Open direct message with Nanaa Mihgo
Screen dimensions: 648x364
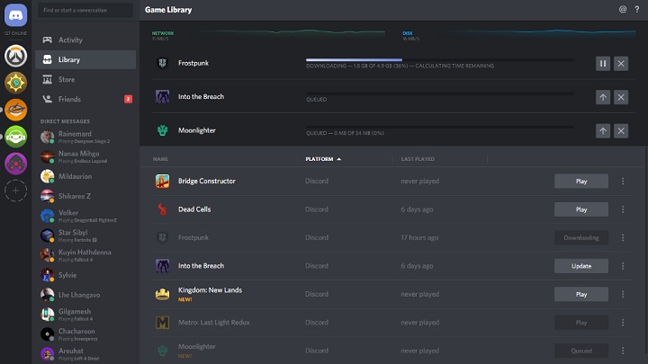pyautogui.click(x=85, y=156)
